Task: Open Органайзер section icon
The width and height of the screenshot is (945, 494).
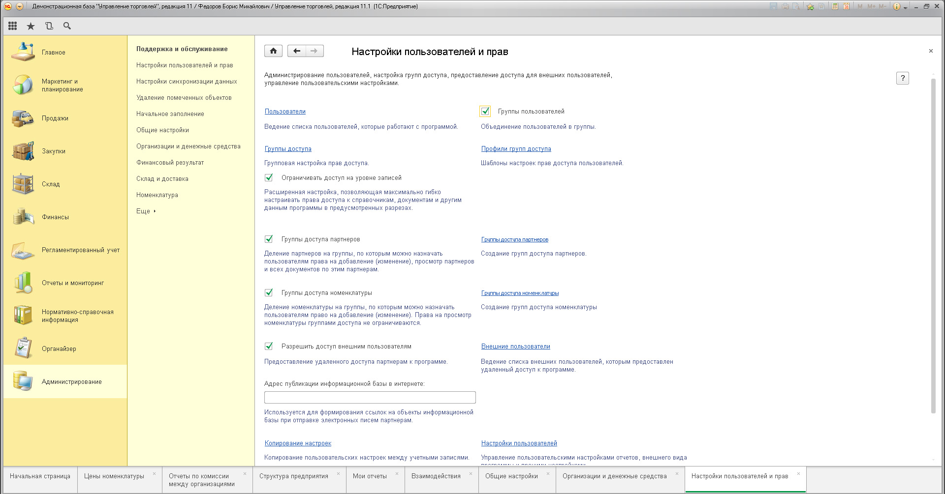Action: [x=23, y=349]
